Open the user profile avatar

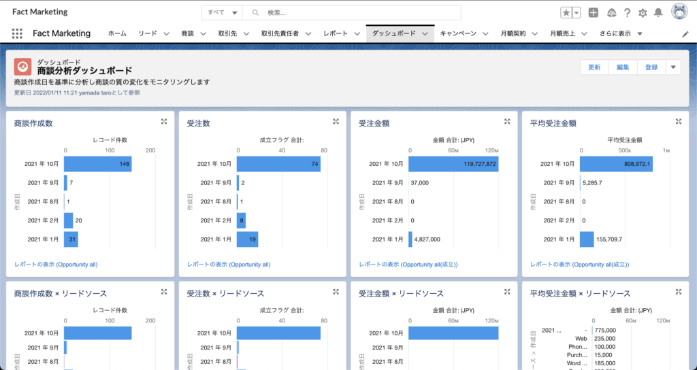[679, 12]
